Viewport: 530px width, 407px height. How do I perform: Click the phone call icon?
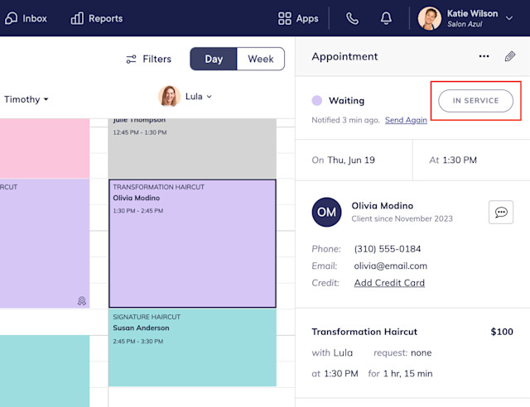click(x=352, y=18)
